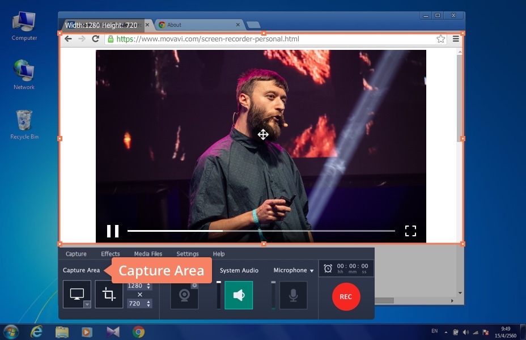Open the Help menu
This screenshot has height=340, width=526.
coord(219,254)
